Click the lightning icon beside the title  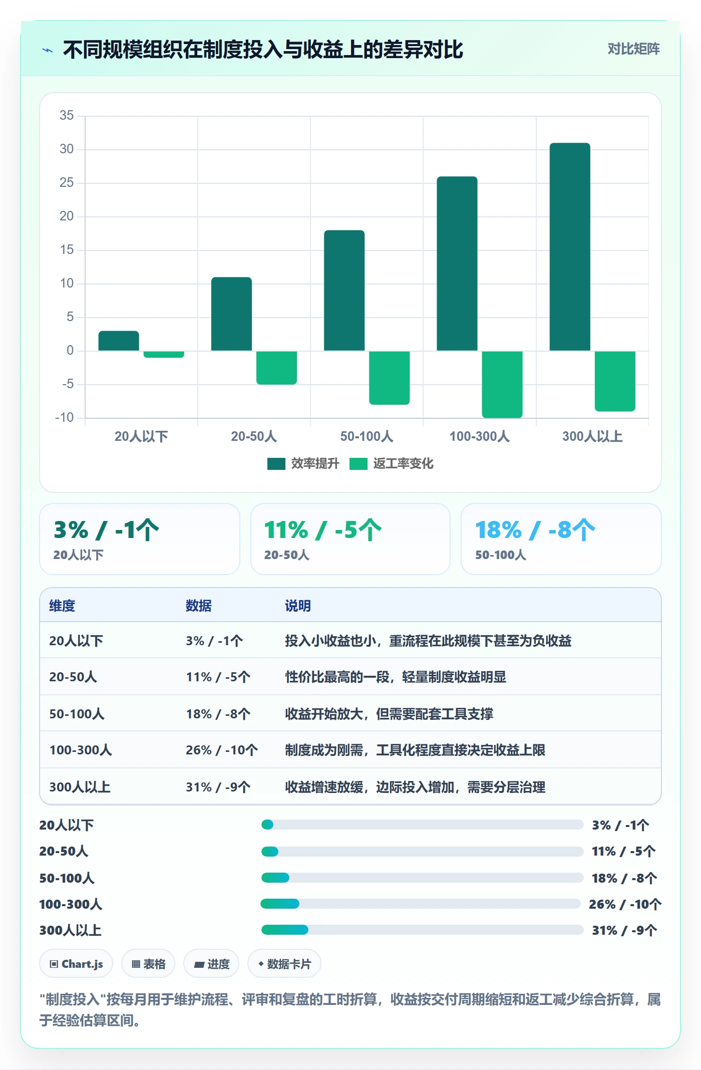48,50
